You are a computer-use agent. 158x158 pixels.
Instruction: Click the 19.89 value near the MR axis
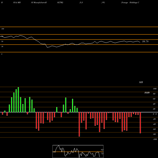pos(147,93)
